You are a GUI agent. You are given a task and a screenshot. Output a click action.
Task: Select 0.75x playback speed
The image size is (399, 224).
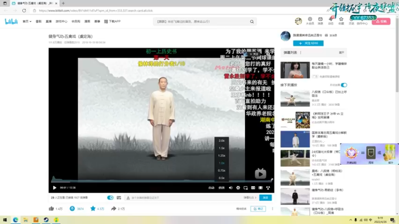(221, 170)
